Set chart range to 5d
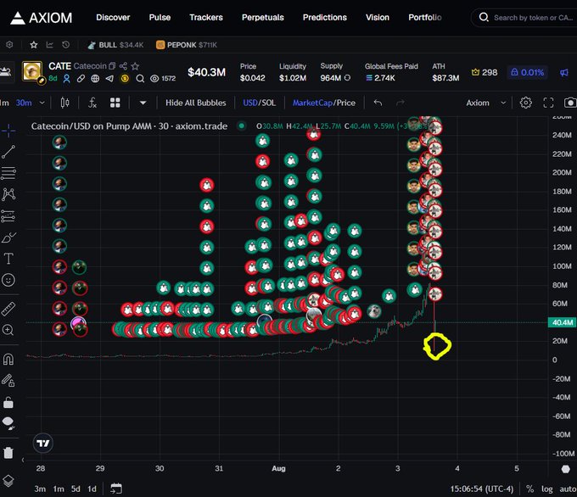 click(76, 489)
